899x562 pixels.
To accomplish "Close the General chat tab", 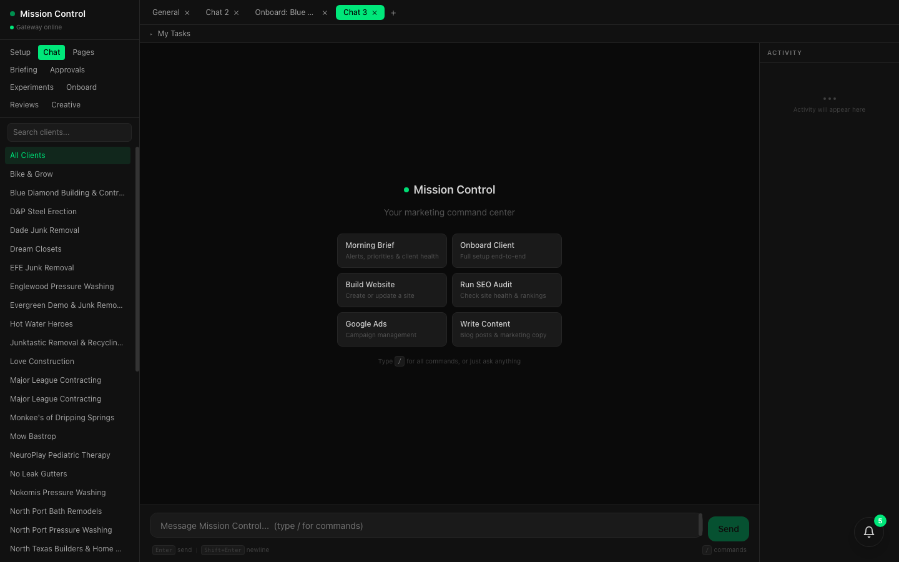I will [x=187, y=12].
